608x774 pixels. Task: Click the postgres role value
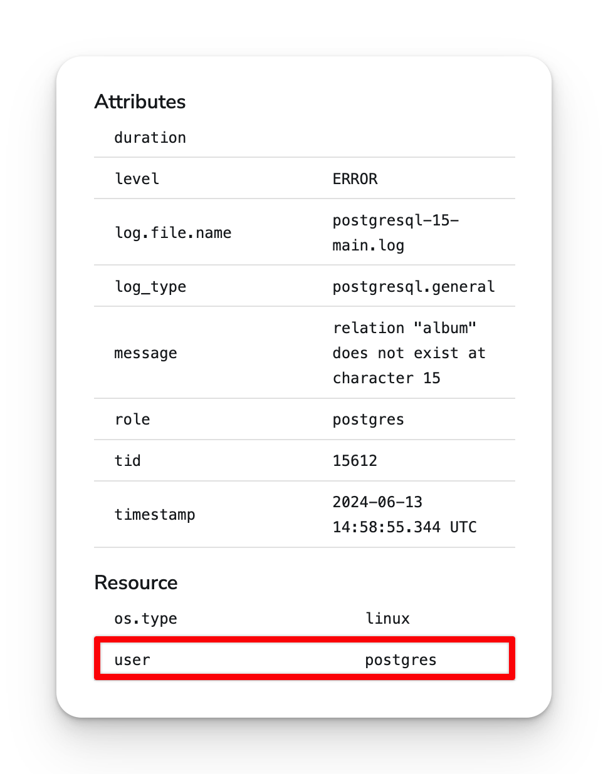[368, 419]
